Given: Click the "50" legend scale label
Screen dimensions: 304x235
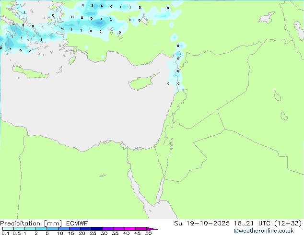Looking at the screenshot, I should click(148, 233).
